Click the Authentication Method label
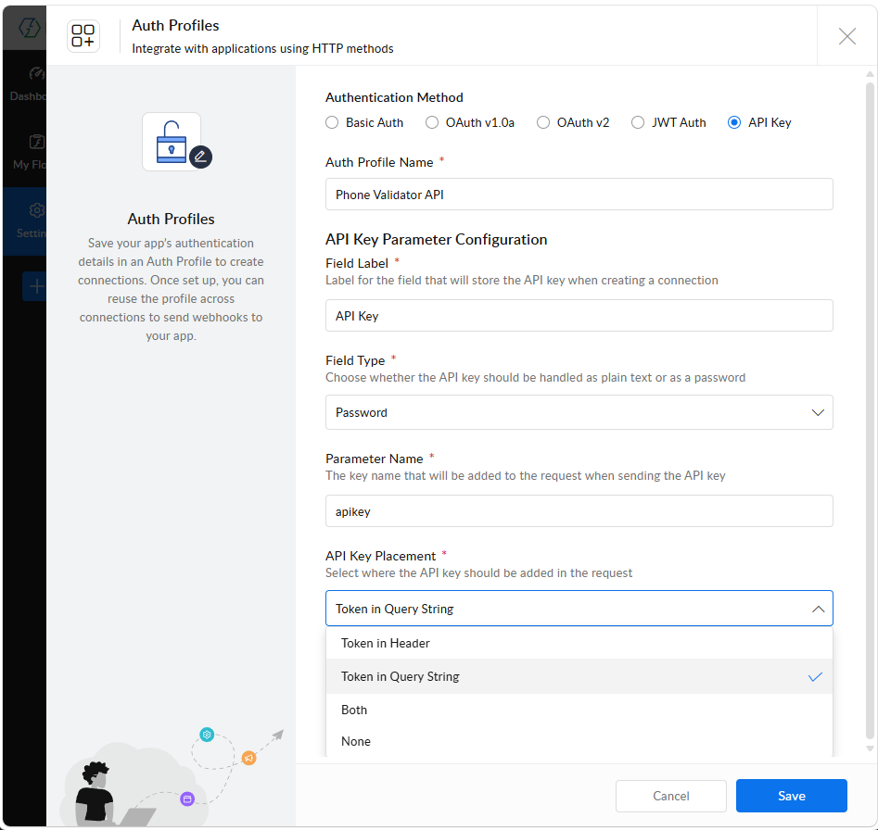 394,97
